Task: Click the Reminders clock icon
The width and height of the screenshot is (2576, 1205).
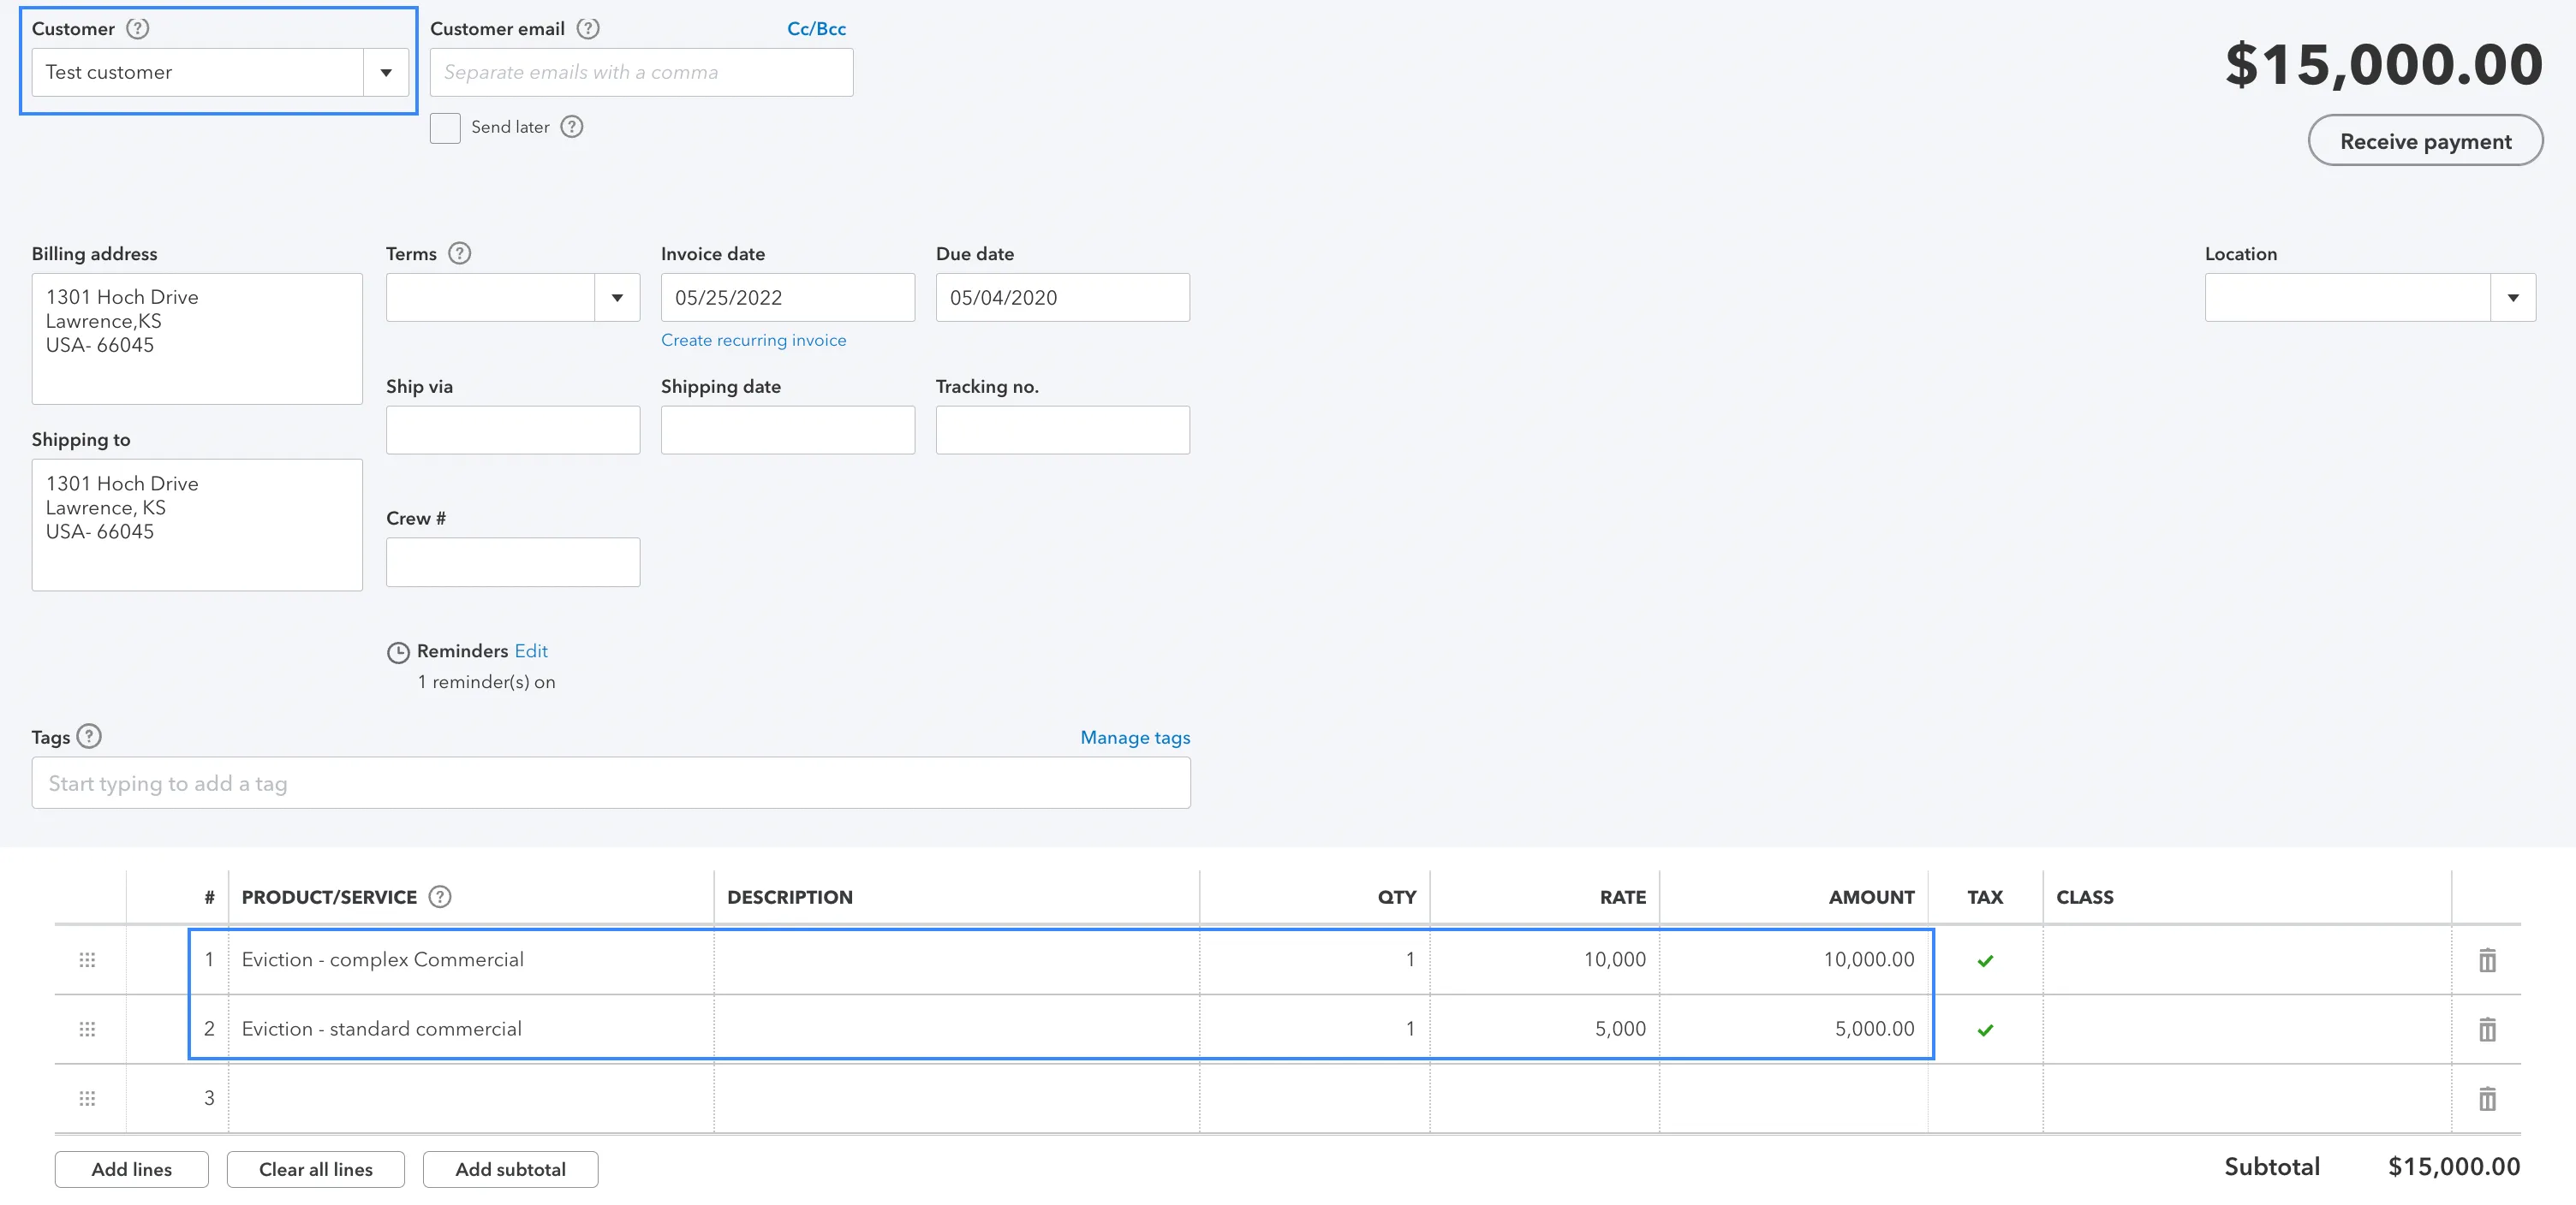Action: point(398,652)
